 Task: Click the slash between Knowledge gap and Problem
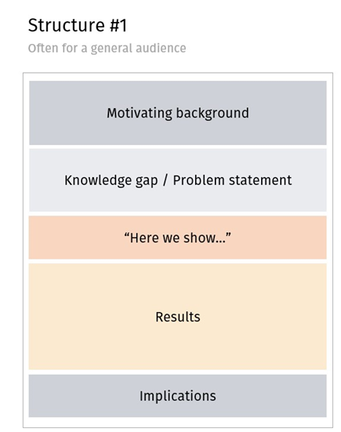165,180
